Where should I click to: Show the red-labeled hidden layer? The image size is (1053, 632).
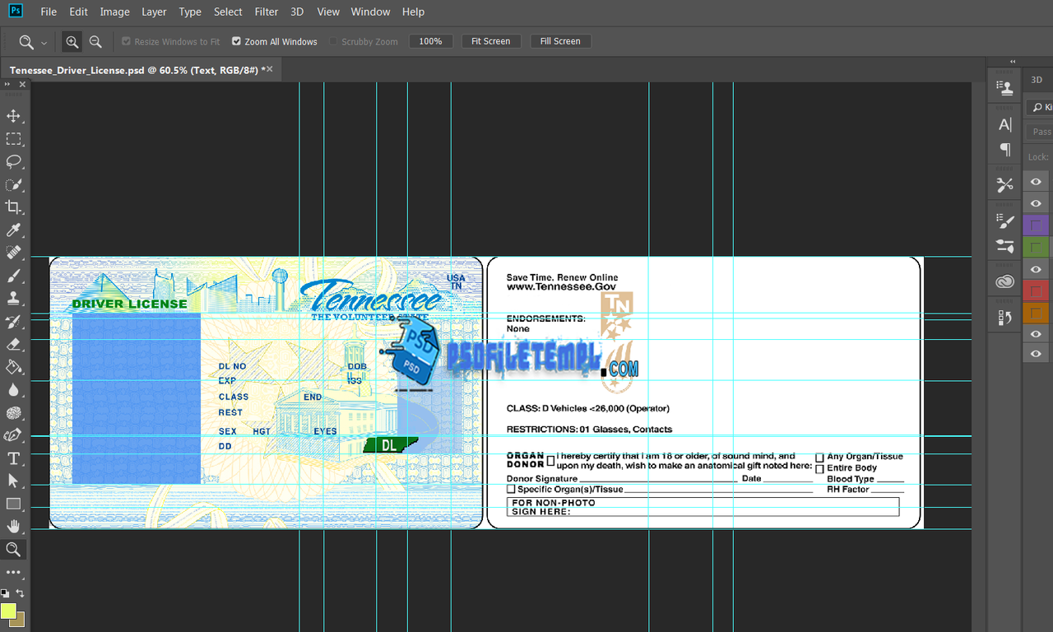tap(1036, 290)
